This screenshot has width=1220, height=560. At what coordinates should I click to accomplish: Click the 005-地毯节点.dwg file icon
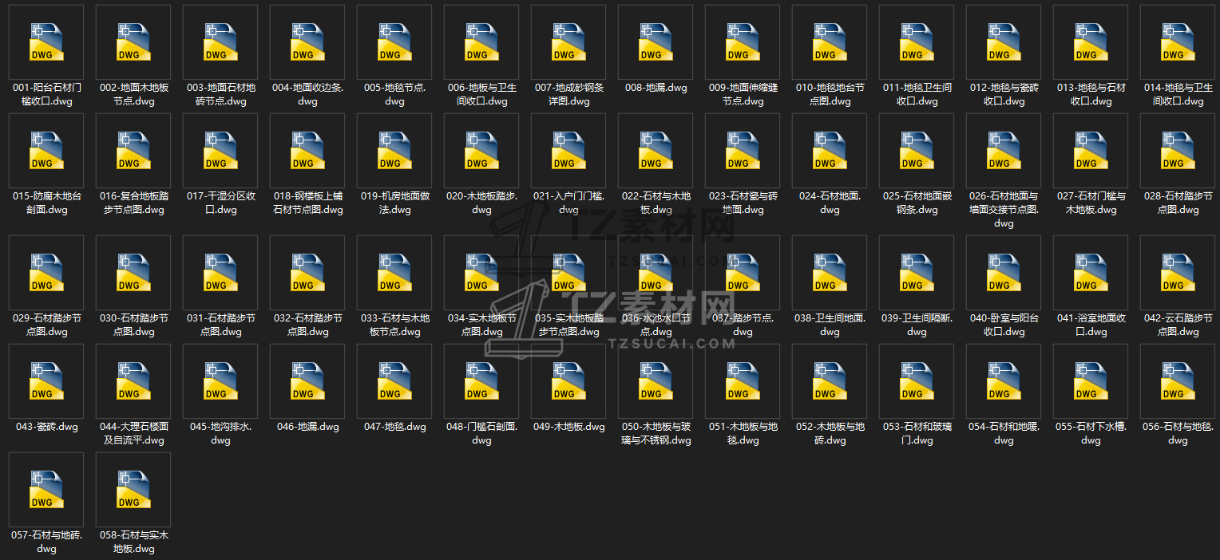click(394, 42)
